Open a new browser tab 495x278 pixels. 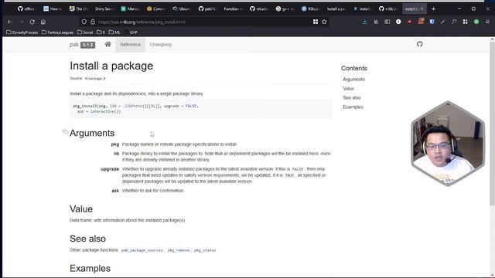433,8
